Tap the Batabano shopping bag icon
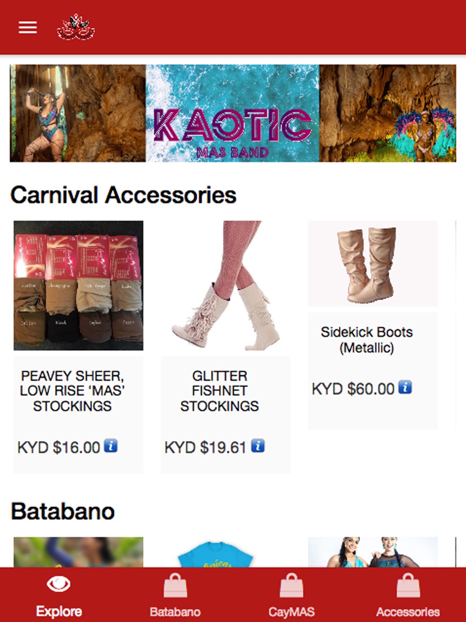The height and width of the screenshot is (622, 466). pyautogui.click(x=175, y=586)
